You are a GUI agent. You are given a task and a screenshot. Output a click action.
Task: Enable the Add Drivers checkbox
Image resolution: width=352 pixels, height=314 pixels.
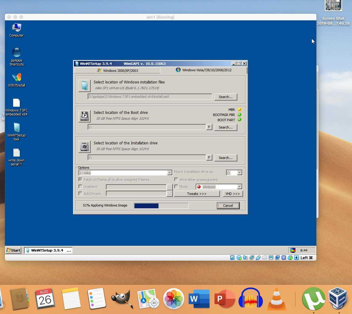[x=80, y=193]
